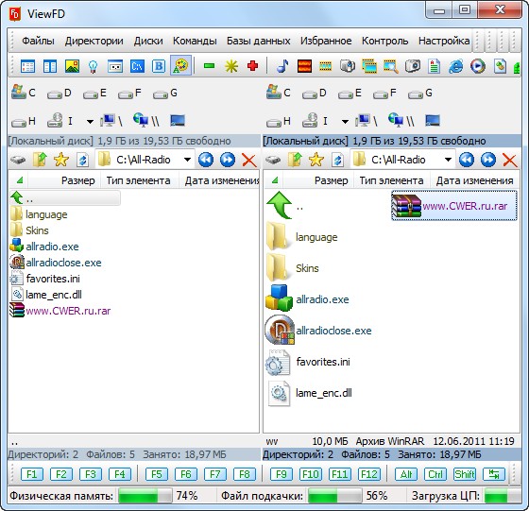Screen dimensions: 529x511
Task: Click the F8 function button
Action: [x=245, y=474]
